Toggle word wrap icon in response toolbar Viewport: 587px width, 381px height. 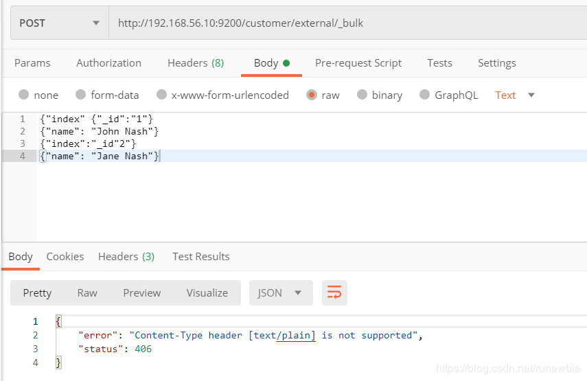coord(334,292)
